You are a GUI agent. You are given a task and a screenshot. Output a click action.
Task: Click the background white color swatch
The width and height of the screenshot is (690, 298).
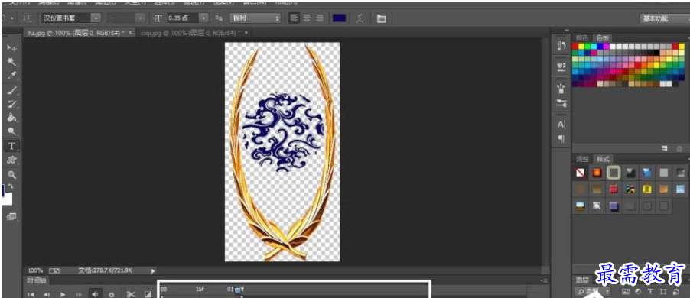coord(7,199)
